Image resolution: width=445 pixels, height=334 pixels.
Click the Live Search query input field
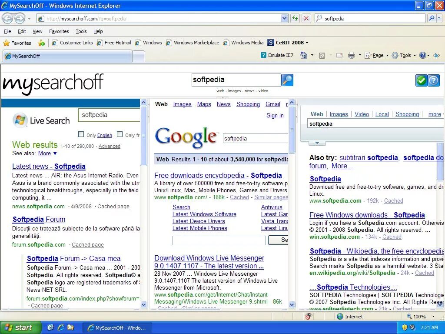pyautogui.click(x=109, y=115)
